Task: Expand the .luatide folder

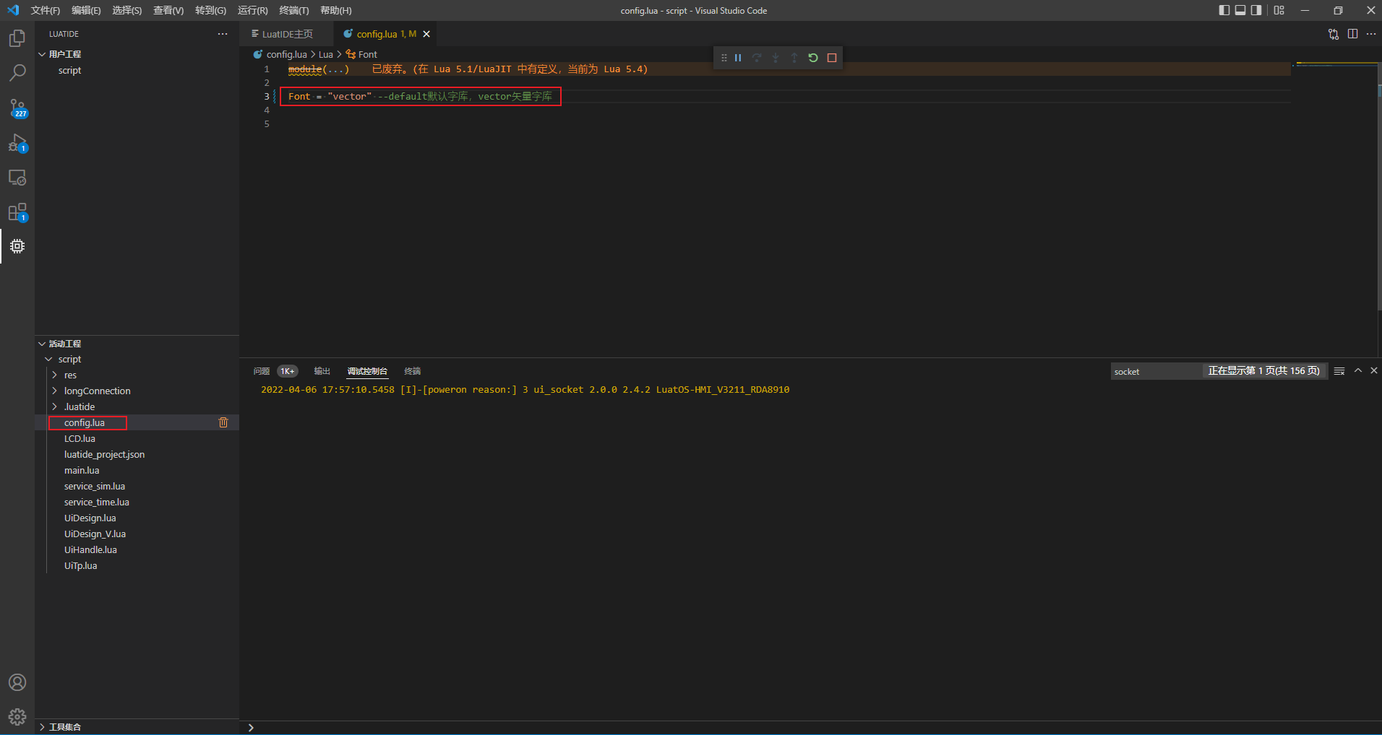Action: coord(54,406)
